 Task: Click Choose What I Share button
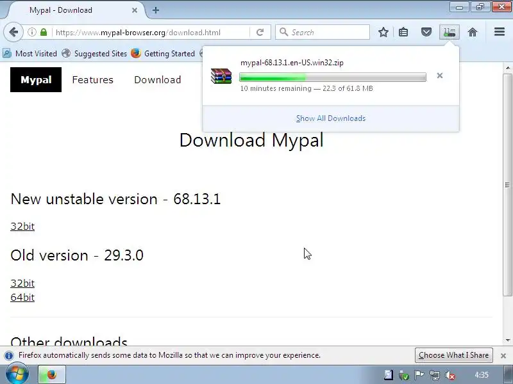(x=454, y=355)
